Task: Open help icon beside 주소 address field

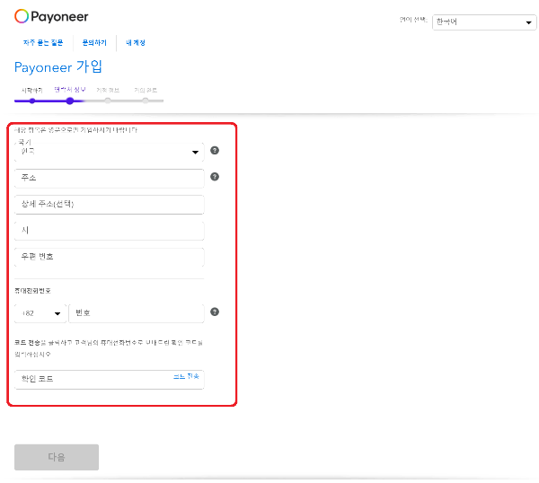Action: (x=215, y=177)
